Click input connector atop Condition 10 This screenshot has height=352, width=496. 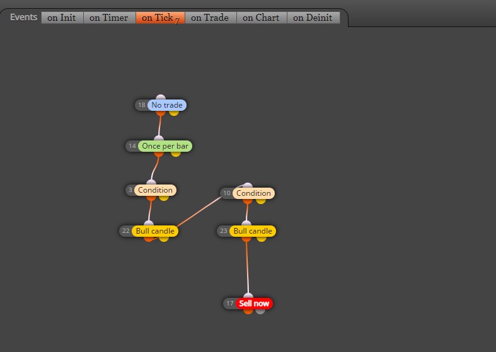pos(248,185)
